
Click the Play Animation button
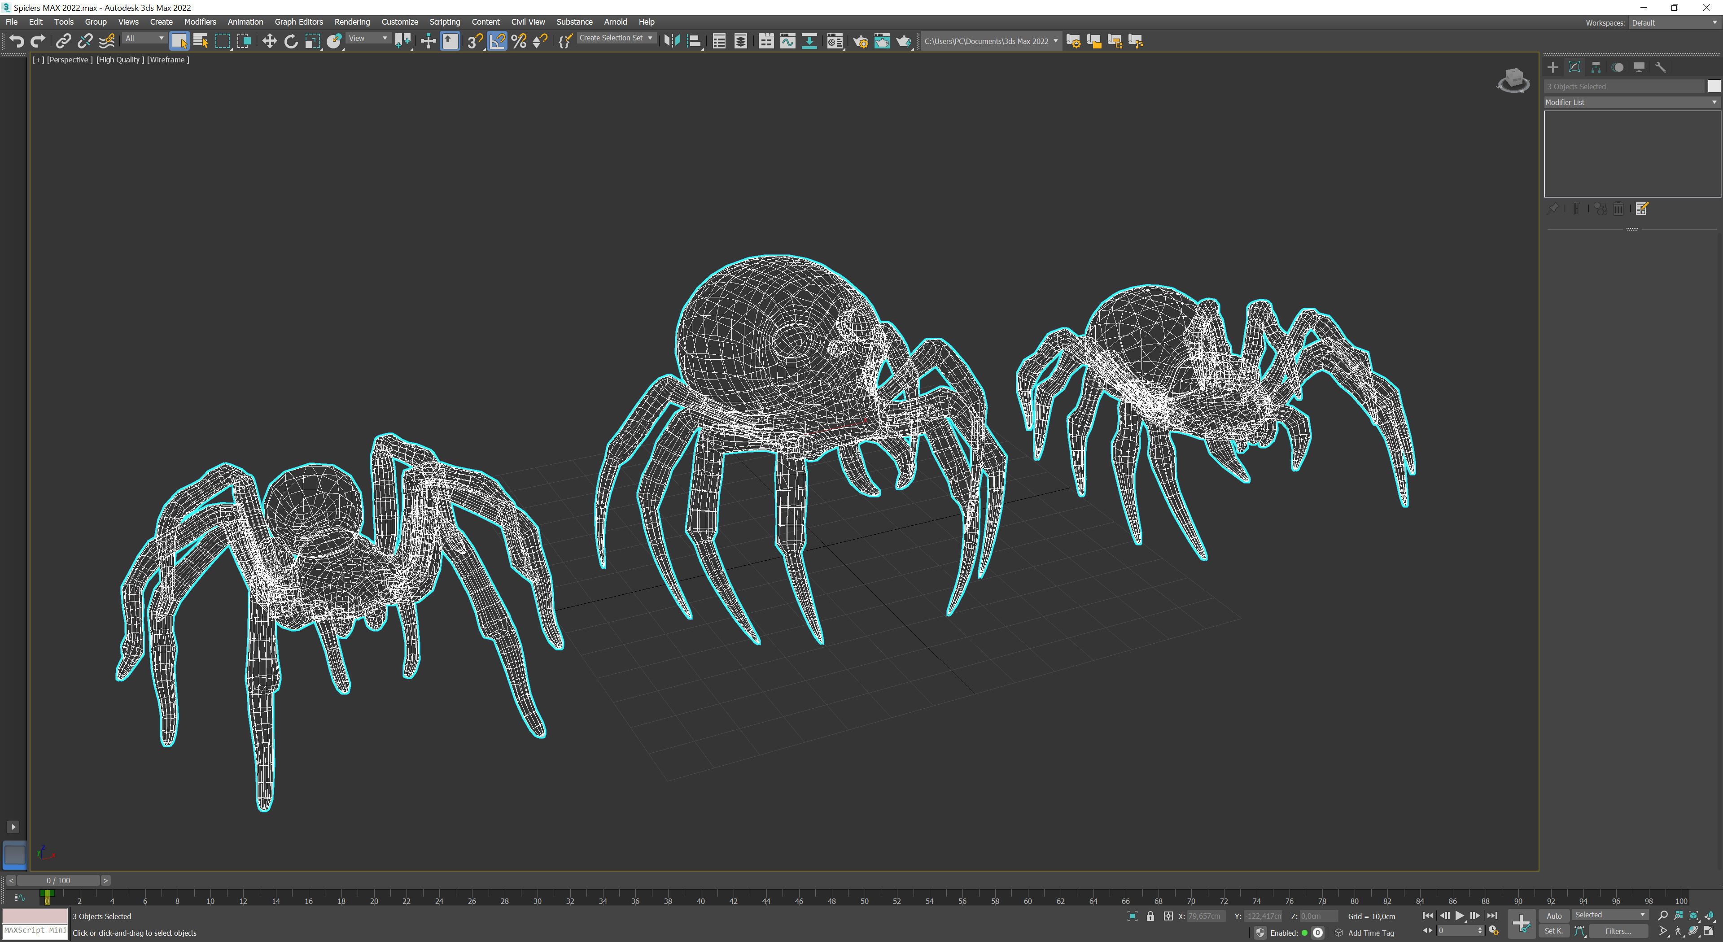(x=1460, y=916)
